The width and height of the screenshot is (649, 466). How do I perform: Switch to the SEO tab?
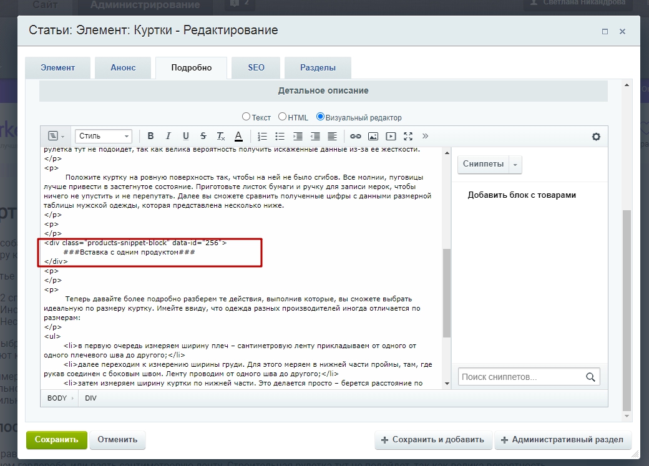pyautogui.click(x=256, y=68)
